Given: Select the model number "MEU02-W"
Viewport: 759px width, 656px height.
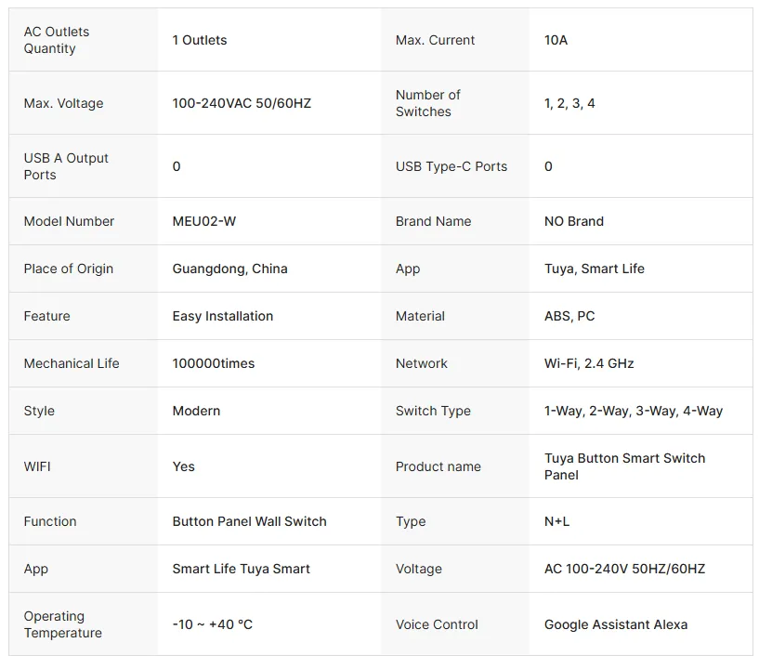Looking at the screenshot, I should click(204, 221).
